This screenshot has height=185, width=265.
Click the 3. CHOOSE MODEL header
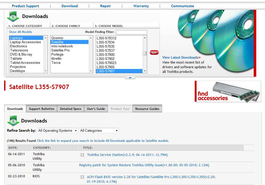[109, 26]
